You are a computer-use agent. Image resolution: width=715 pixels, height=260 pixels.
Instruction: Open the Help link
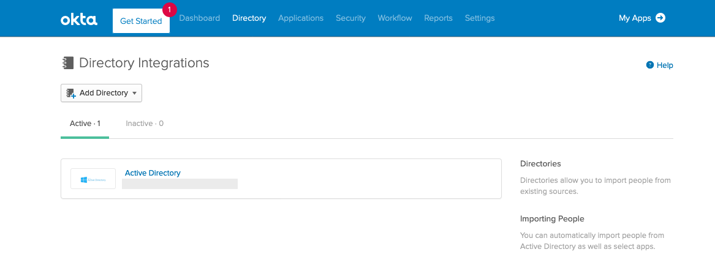665,65
